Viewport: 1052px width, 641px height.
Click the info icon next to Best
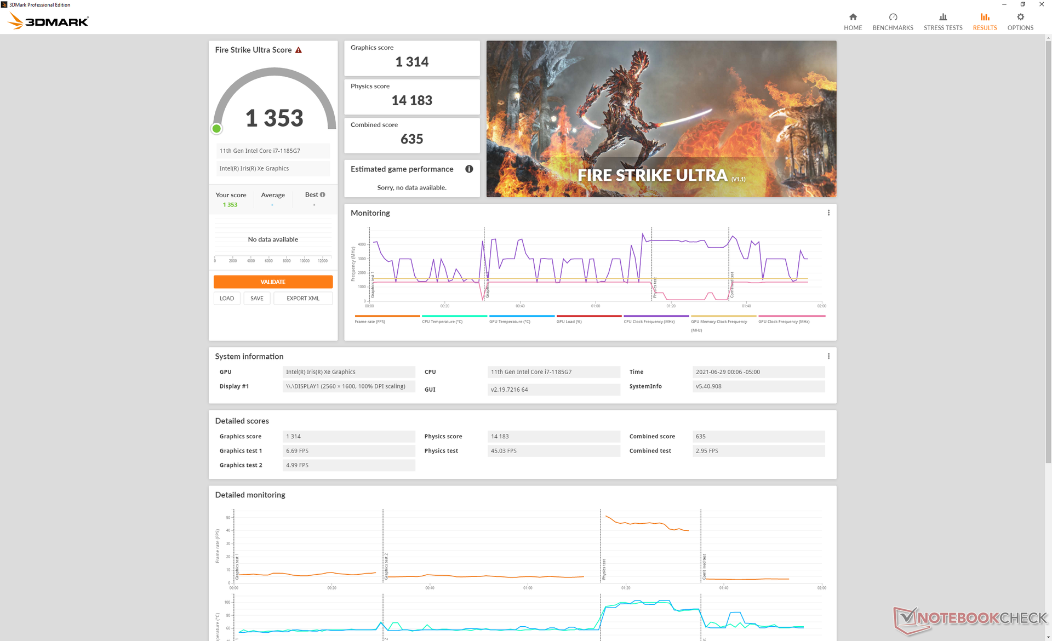click(x=323, y=194)
